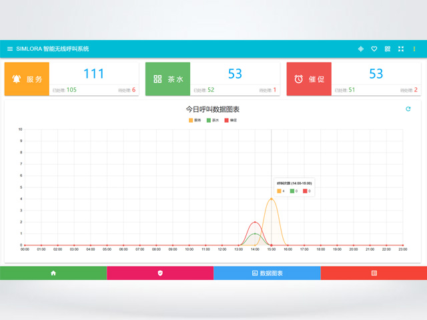
Task: Click the 今日呼叫数据图表 chart title
Action: click(213, 109)
